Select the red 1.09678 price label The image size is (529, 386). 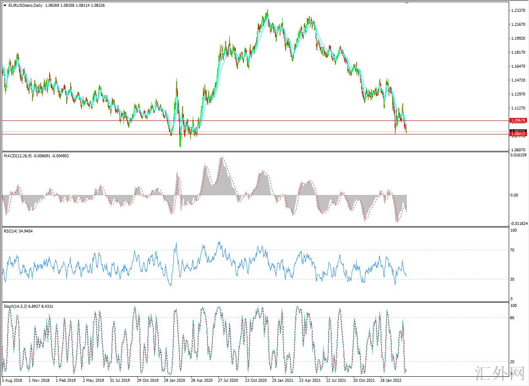pyautogui.click(x=518, y=120)
